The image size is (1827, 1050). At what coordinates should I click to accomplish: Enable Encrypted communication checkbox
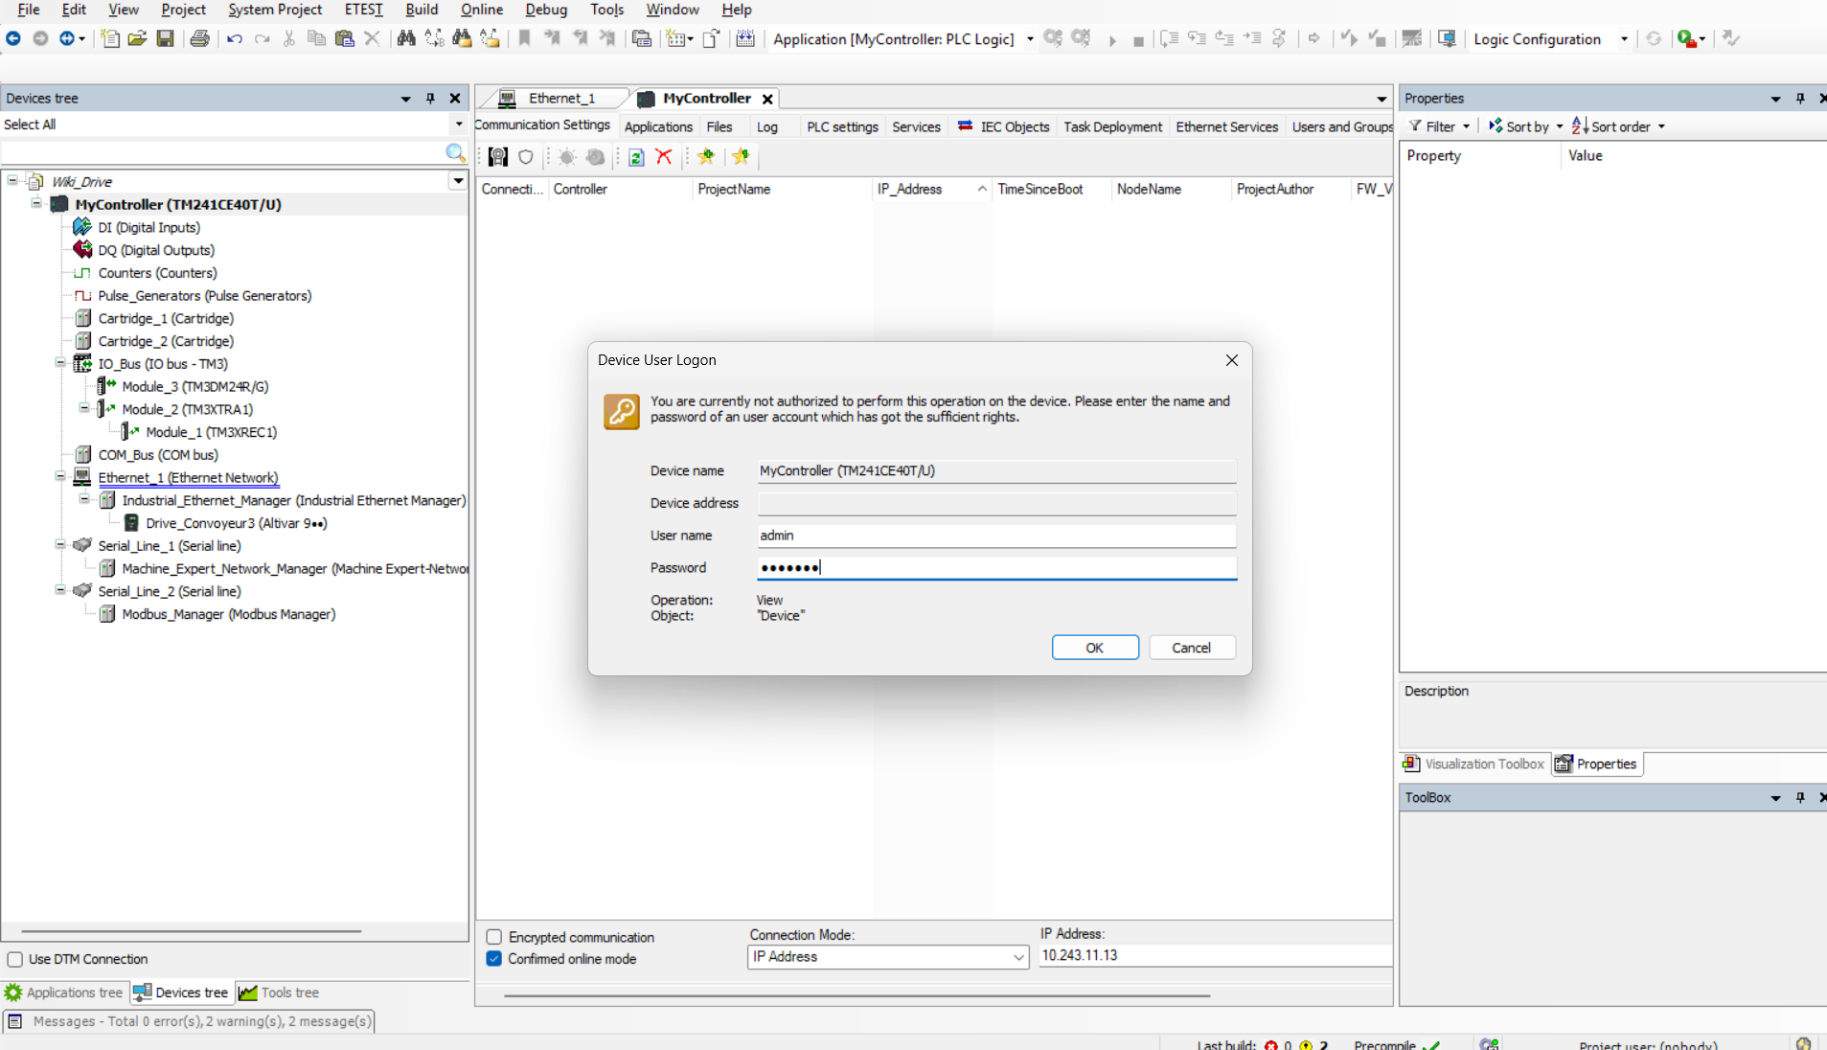pos(494,937)
